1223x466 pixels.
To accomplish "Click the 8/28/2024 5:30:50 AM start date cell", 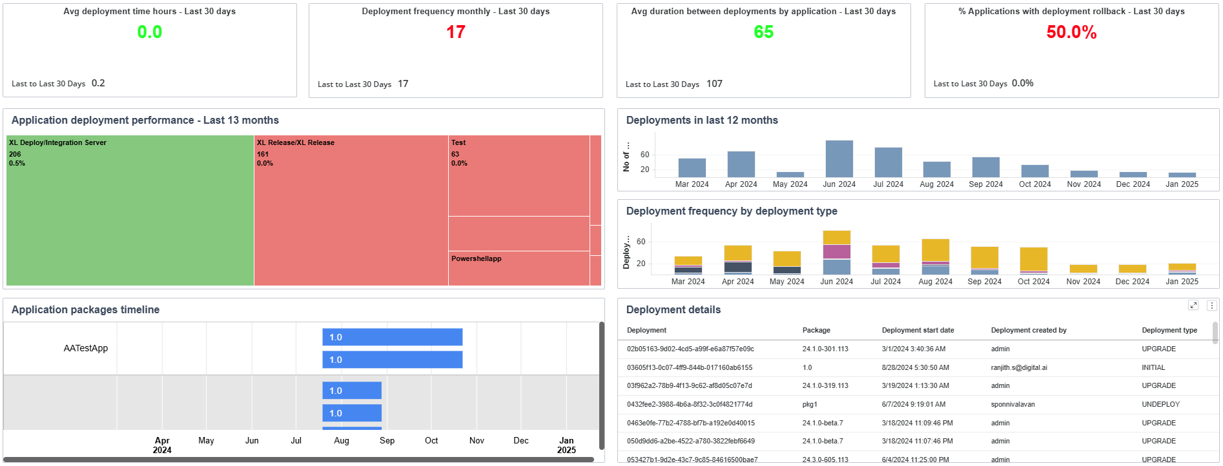I will pyautogui.click(x=915, y=367).
